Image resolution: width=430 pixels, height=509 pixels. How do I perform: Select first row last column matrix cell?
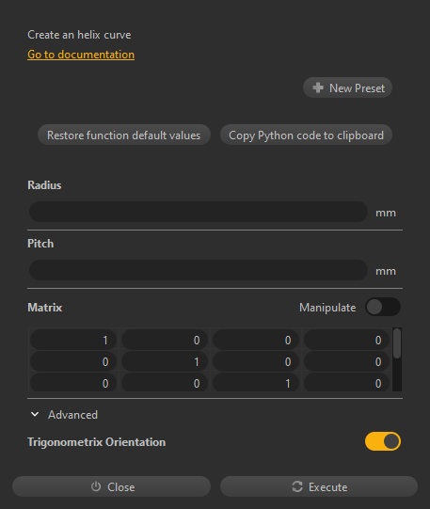(346, 340)
